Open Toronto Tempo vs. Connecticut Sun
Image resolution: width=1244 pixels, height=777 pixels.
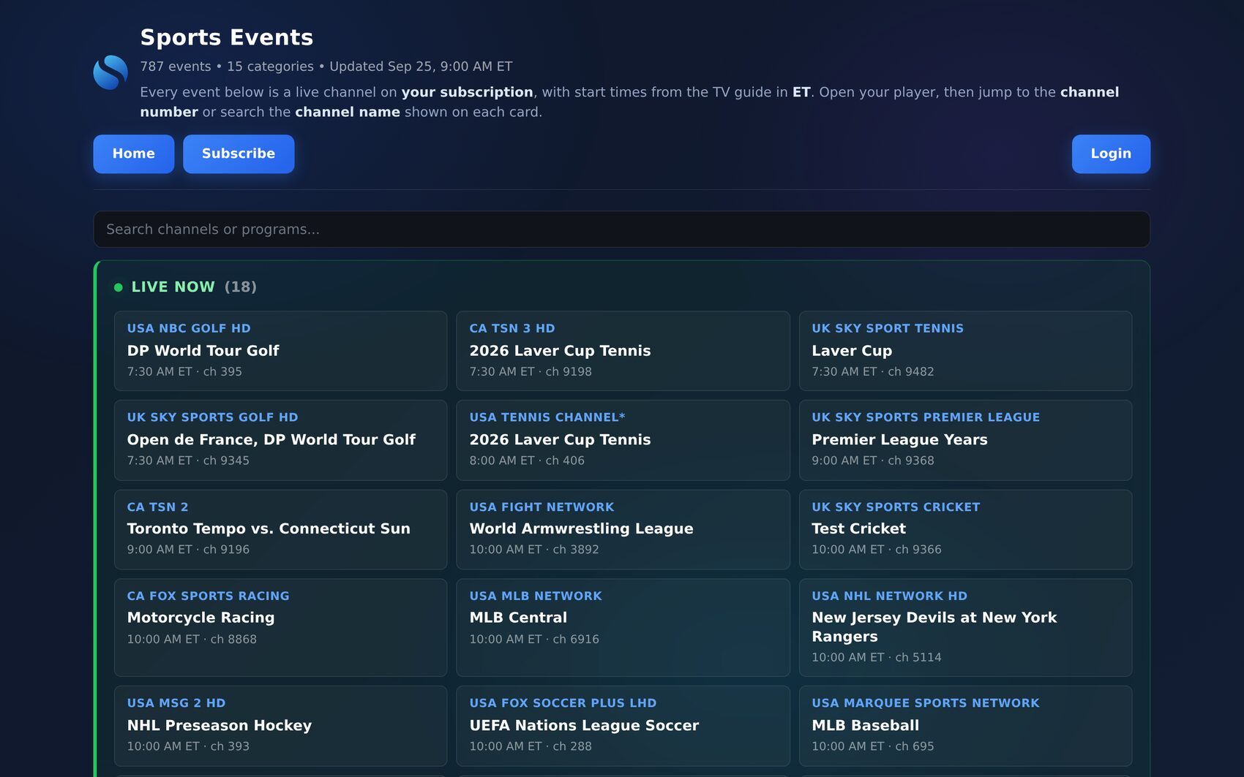point(280,529)
